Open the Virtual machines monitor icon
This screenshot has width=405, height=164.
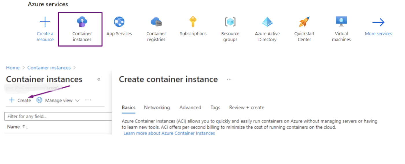click(x=341, y=22)
